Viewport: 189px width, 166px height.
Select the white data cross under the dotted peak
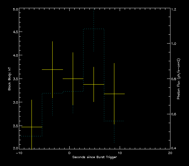pyautogui.click(x=94, y=84)
